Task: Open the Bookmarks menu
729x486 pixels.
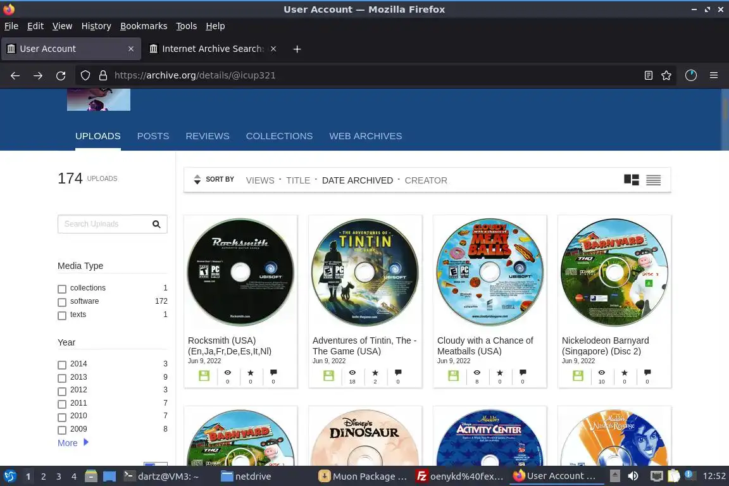Action: (144, 26)
